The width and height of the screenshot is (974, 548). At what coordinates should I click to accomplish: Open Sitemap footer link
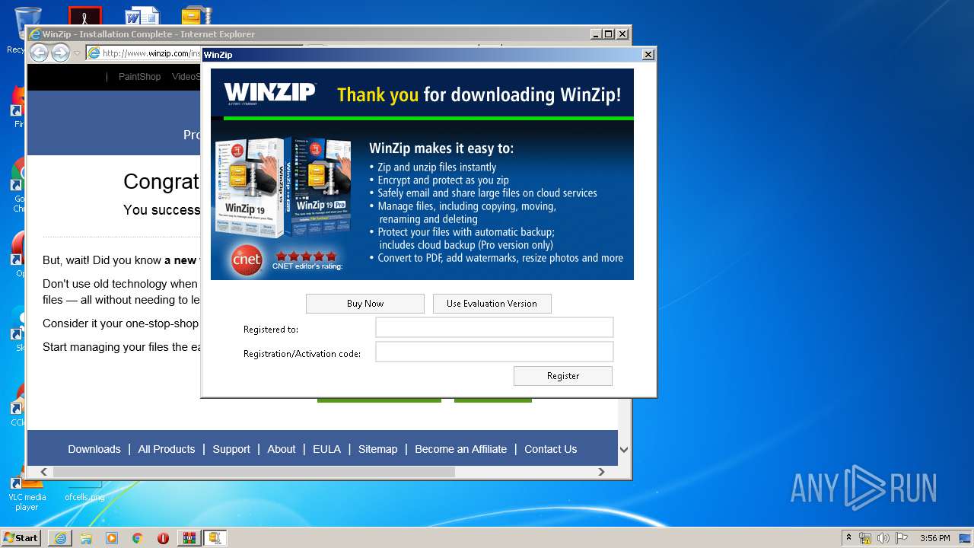377,449
